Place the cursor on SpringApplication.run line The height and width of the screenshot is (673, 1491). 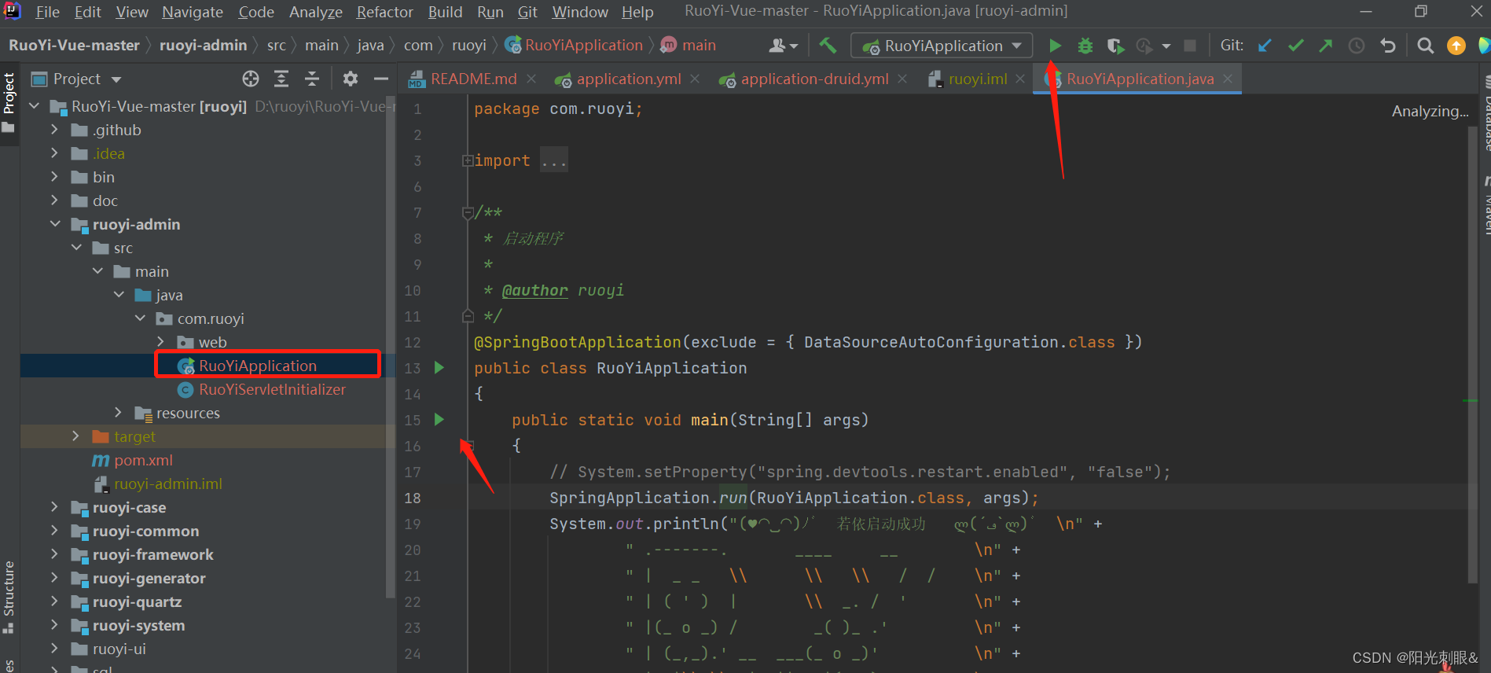point(794,498)
